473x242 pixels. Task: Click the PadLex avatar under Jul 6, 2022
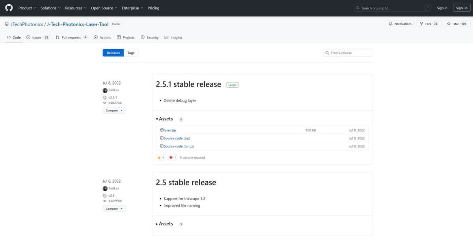tap(105, 188)
